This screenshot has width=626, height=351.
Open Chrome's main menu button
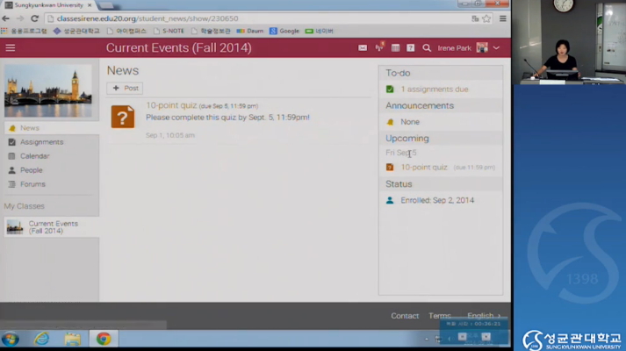(503, 18)
